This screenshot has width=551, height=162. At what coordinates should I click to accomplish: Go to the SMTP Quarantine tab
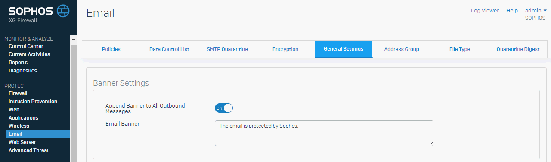point(227,49)
